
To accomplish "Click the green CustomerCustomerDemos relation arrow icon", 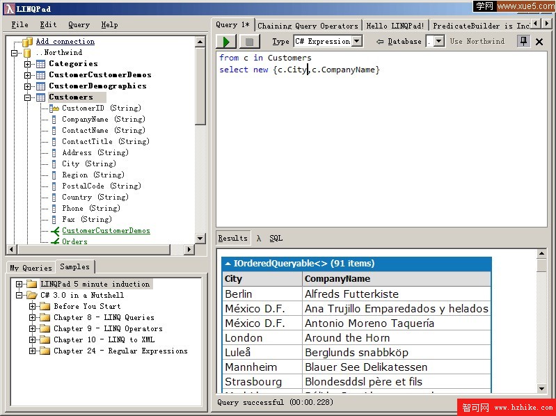I will pos(55,231).
